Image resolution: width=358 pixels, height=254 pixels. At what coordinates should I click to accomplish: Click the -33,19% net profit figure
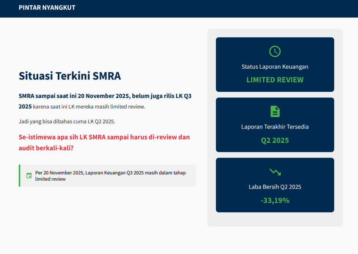pyautogui.click(x=275, y=201)
